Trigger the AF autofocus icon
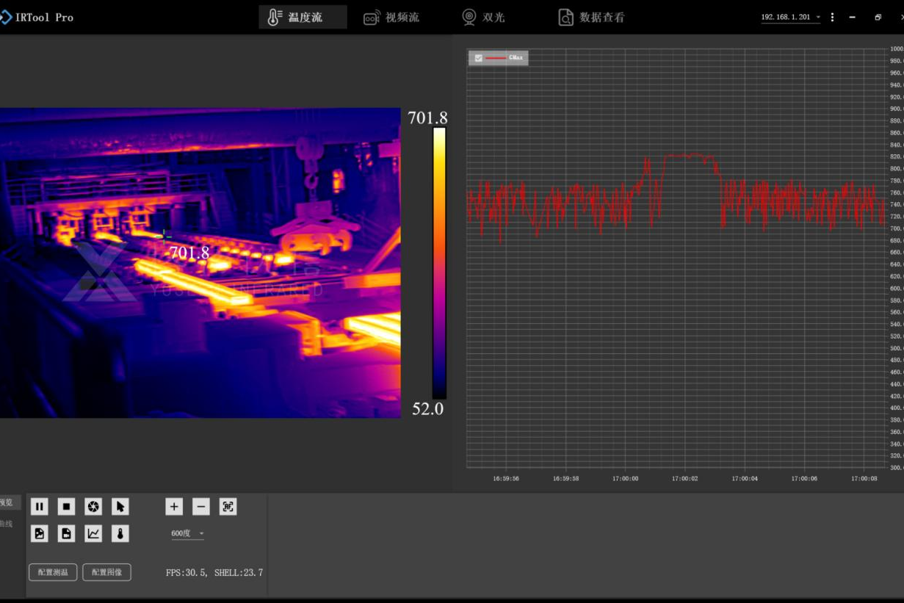The image size is (904, 603). (x=228, y=507)
